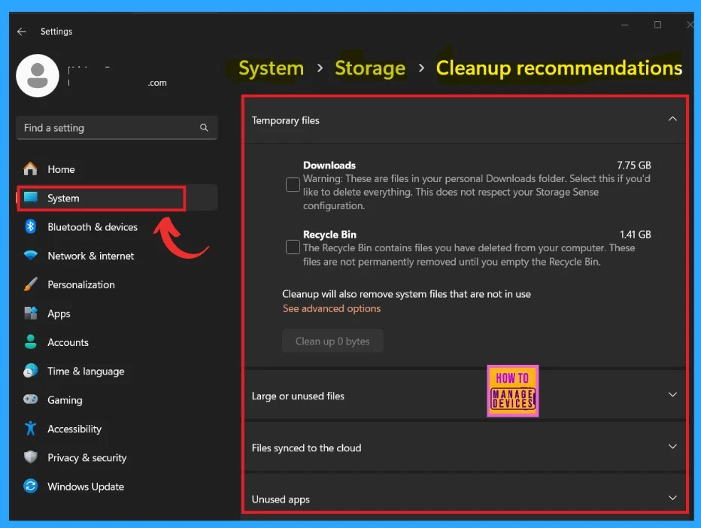
Task: Click the Bluetooth icon in sidebar
Action: pos(30,226)
